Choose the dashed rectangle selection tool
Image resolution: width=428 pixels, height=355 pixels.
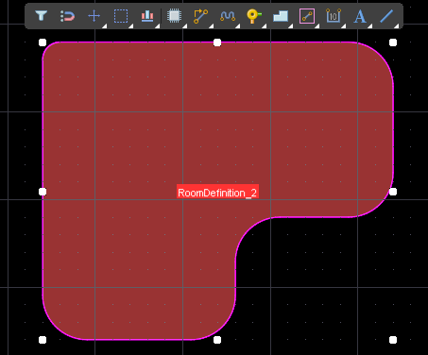[121, 16]
